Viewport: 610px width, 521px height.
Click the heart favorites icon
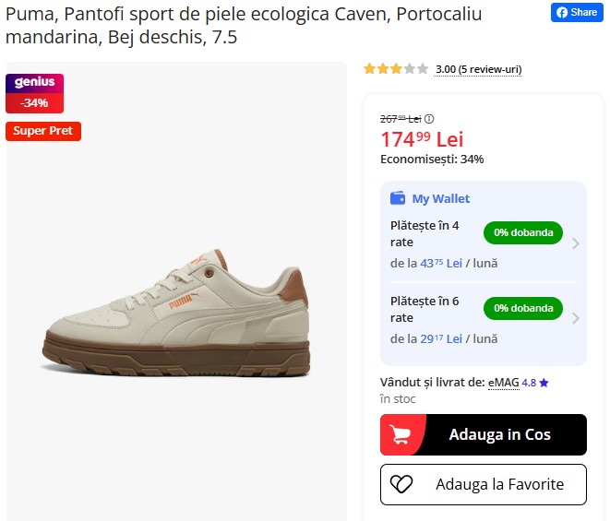403,484
